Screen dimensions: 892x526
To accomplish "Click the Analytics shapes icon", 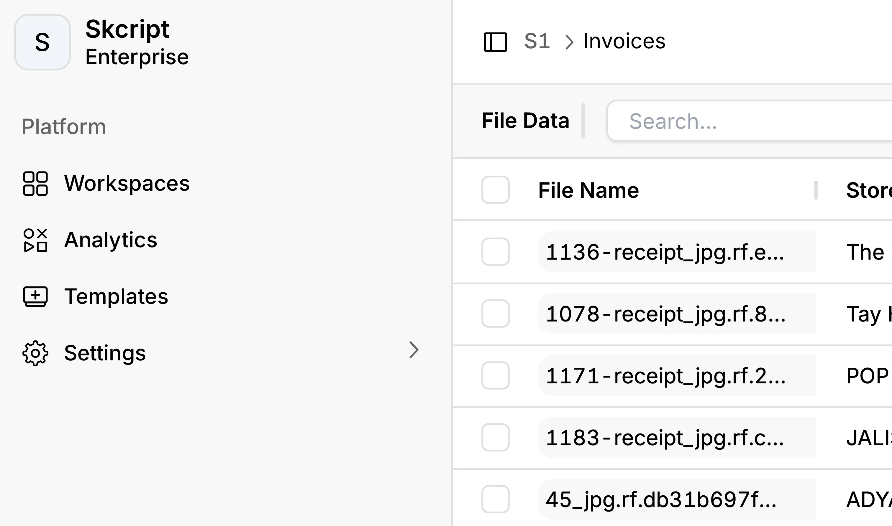I will click(35, 240).
